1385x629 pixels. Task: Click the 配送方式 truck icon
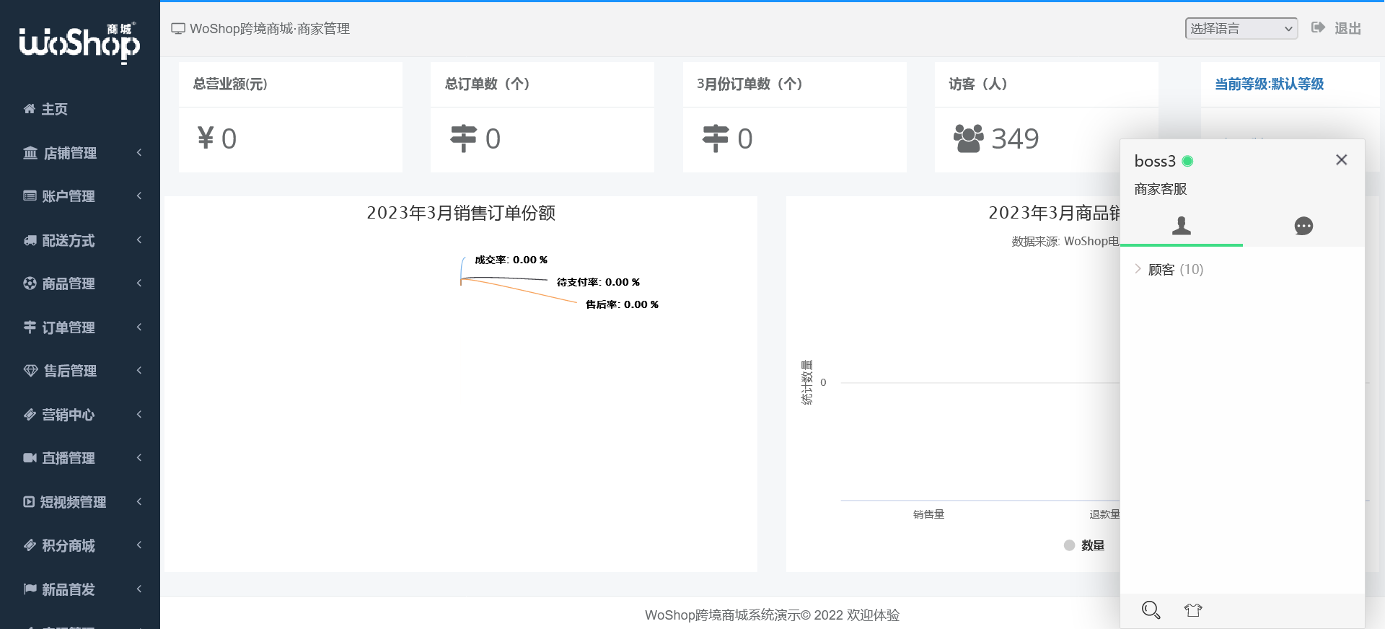pos(30,240)
